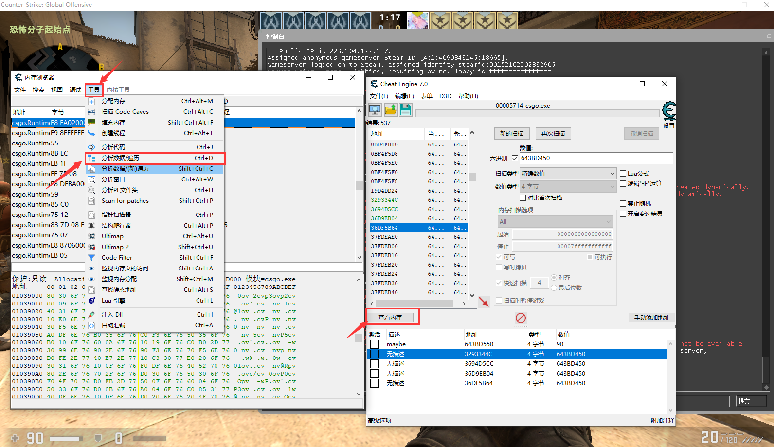
Task: Open the 表单 menu in Cheat Engine
Action: (x=427, y=96)
